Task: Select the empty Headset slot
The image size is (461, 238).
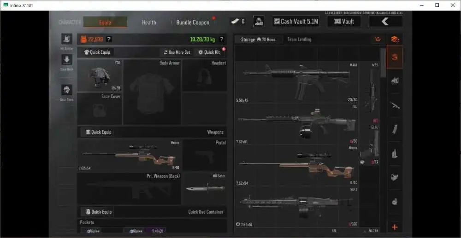Action: (205, 75)
